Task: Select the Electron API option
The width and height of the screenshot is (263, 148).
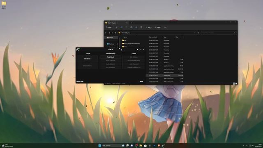Action: coord(87,59)
